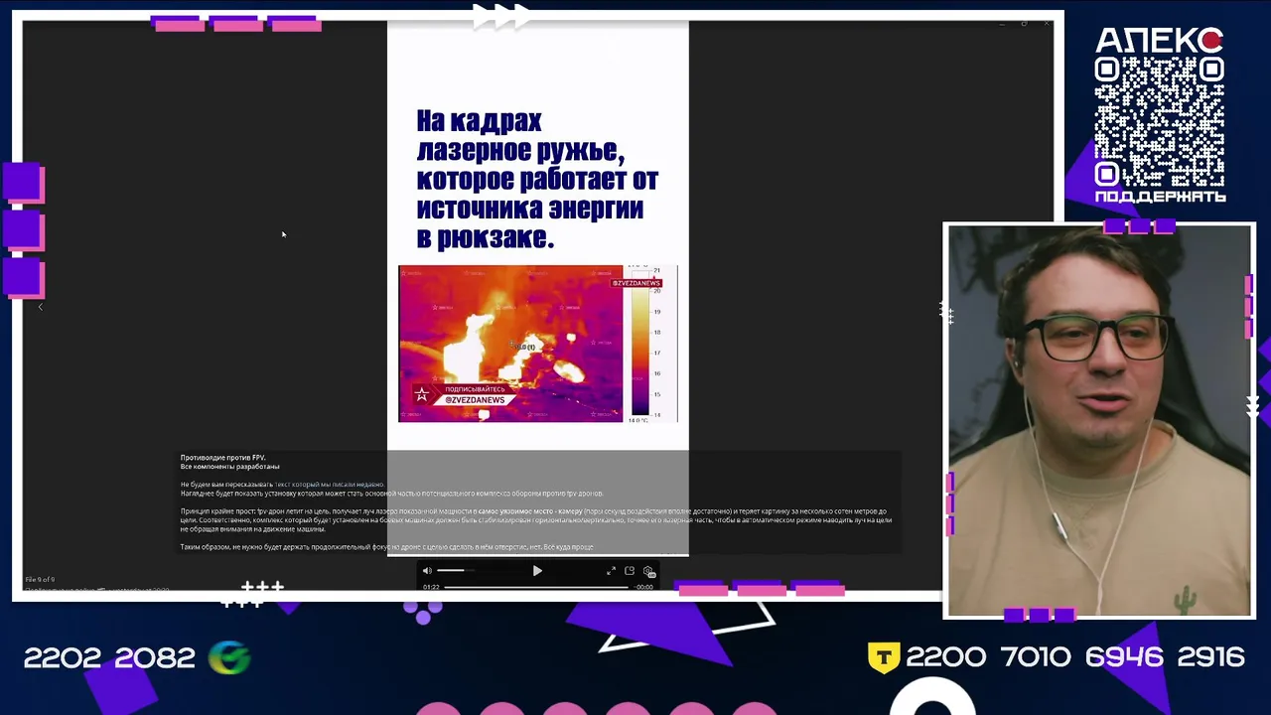Click the 'File 9 of 9' counter
The width and height of the screenshot is (1271, 715).
[40, 579]
